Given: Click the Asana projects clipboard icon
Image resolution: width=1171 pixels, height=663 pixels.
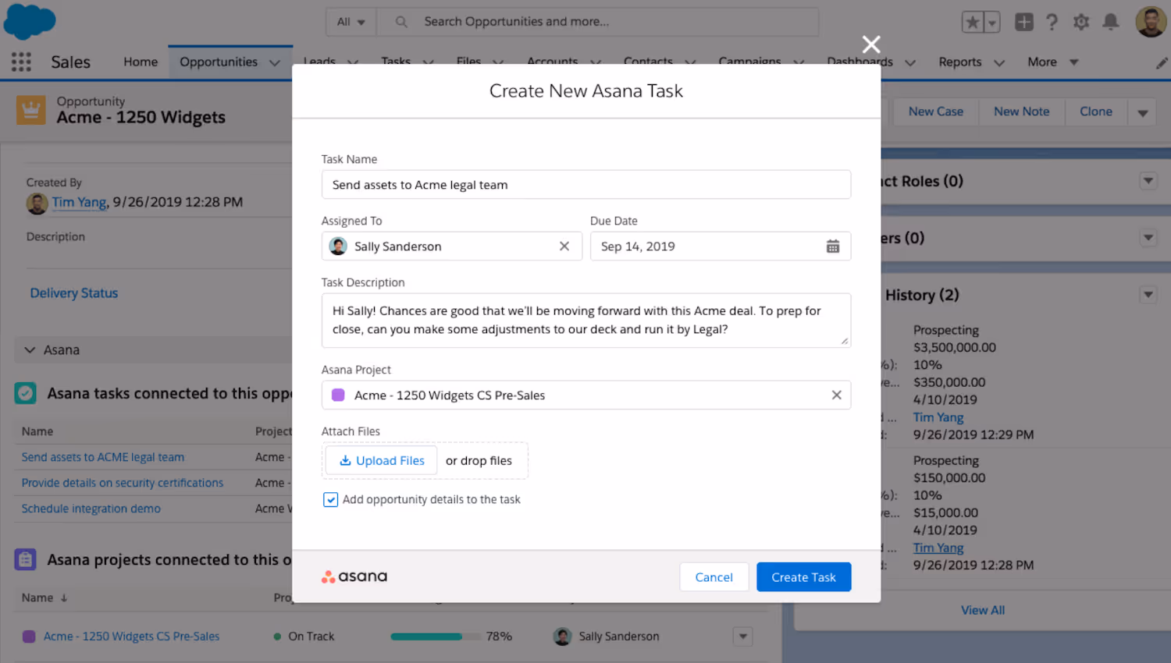Looking at the screenshot, I should click(x=25, y=559).
